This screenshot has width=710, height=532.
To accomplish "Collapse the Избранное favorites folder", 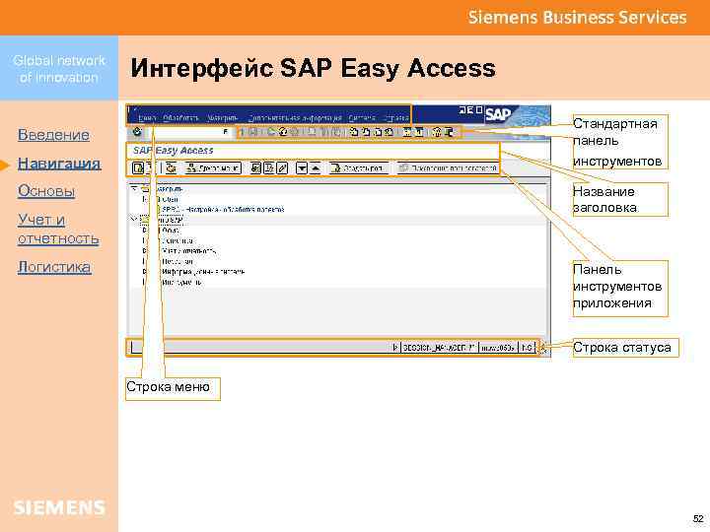I will pyautogui.click(x=134, y=188).
